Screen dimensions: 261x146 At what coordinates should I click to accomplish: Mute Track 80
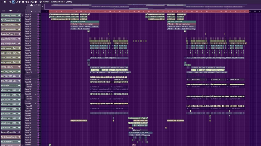tap(38, 142)
